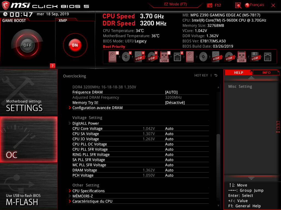Open Memory Try It! [Désactivé] dropdown
The image size is (281, 210).
[175, 103]
